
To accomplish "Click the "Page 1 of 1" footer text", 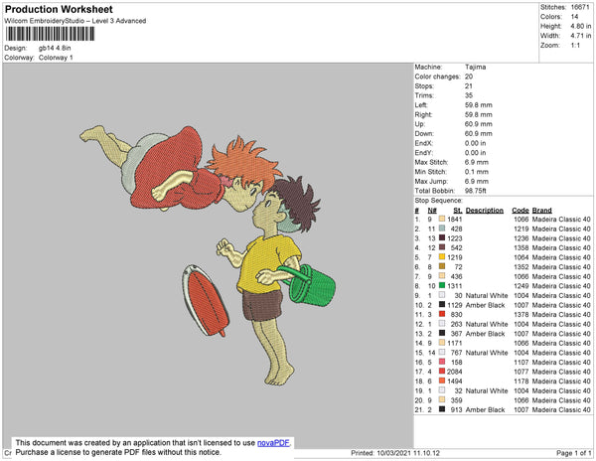I will [x=573, y=453].
